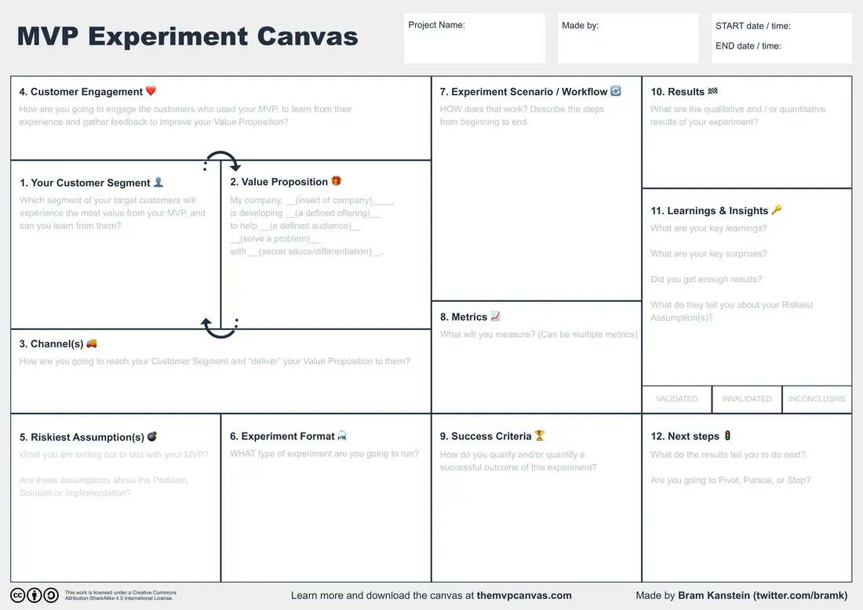Click into the Made by field

click(628, 38)
